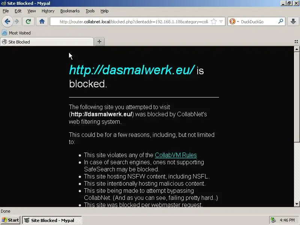Open the URL history dropdown arrow

click(221, 22)
